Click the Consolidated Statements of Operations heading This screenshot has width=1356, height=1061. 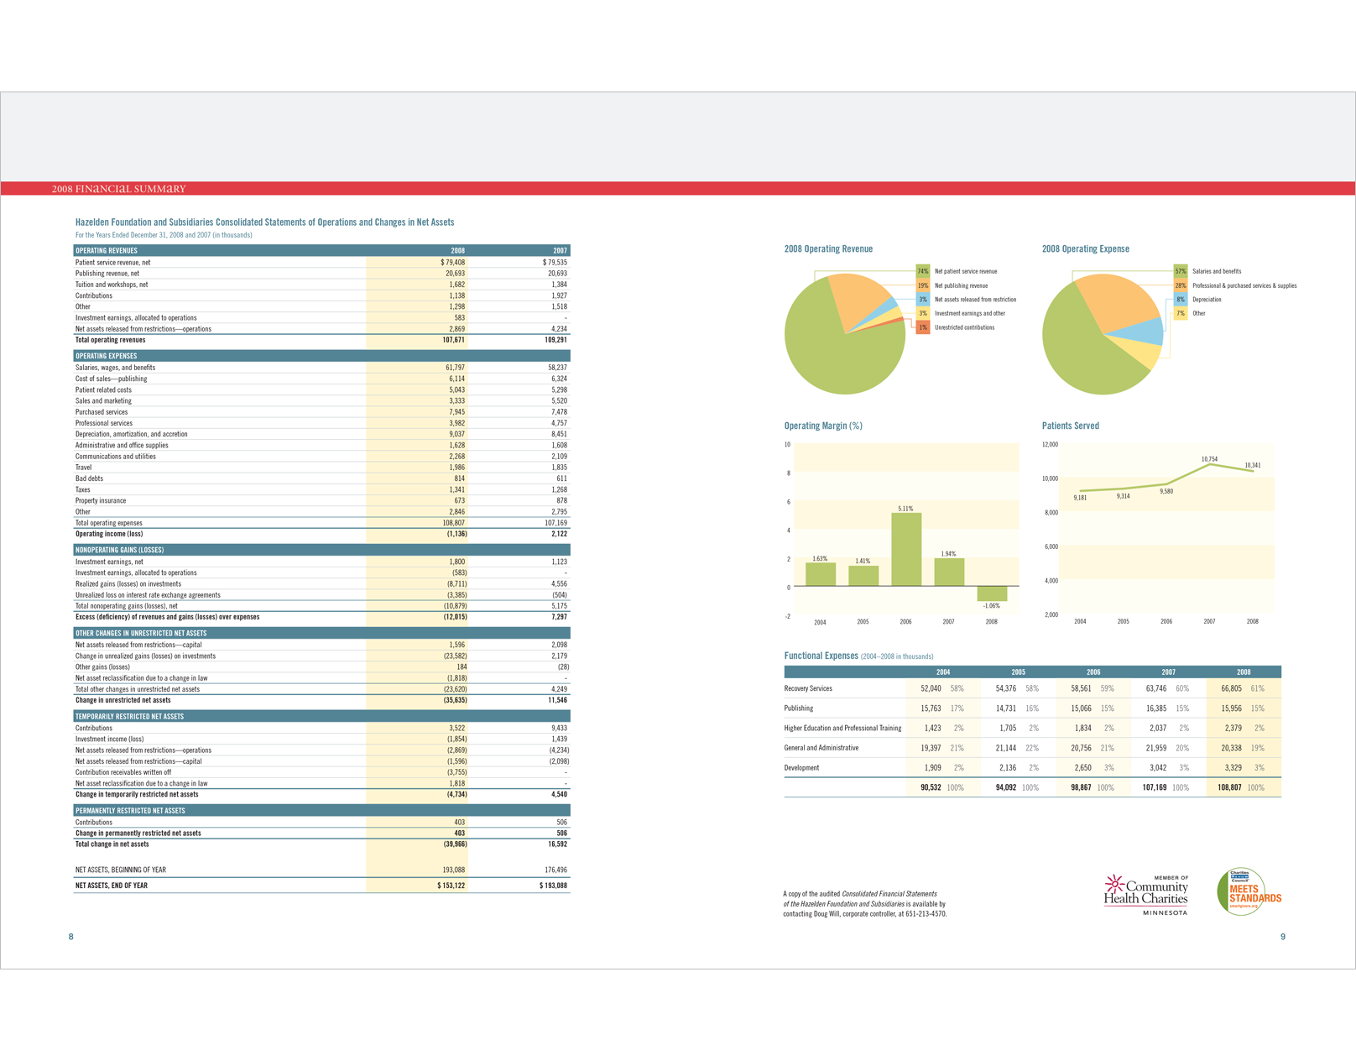264,222
